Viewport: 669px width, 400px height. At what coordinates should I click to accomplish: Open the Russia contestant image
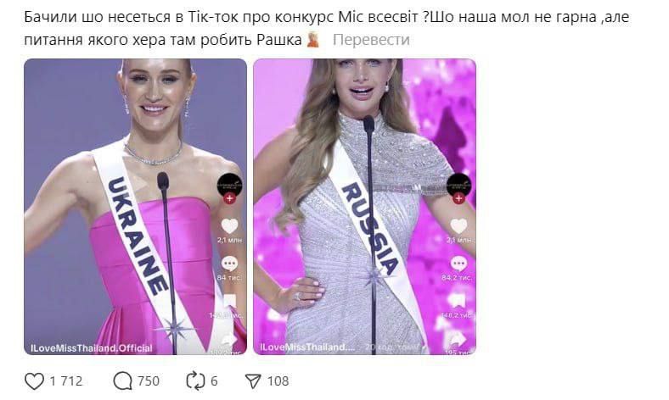coord(365,207)
